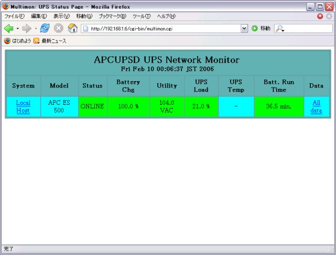The height and width of the screenshot is (255, 336).
Task: Click the Battery Chg column header
Action: [128, 86]
